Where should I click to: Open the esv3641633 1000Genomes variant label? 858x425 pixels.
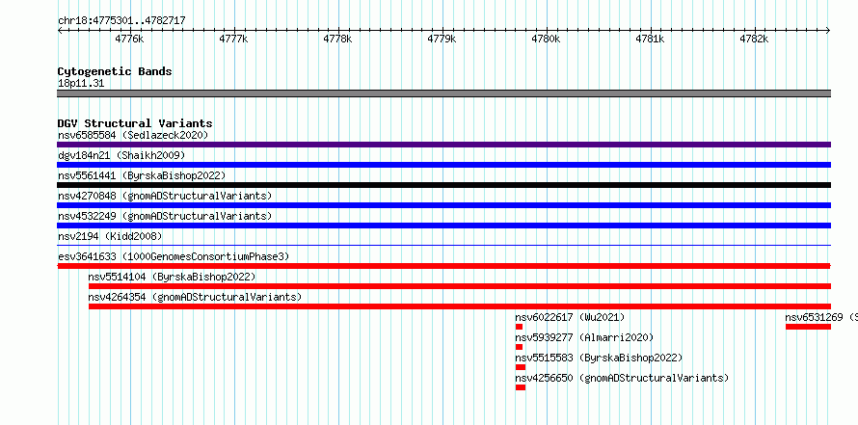coord(174,256)
